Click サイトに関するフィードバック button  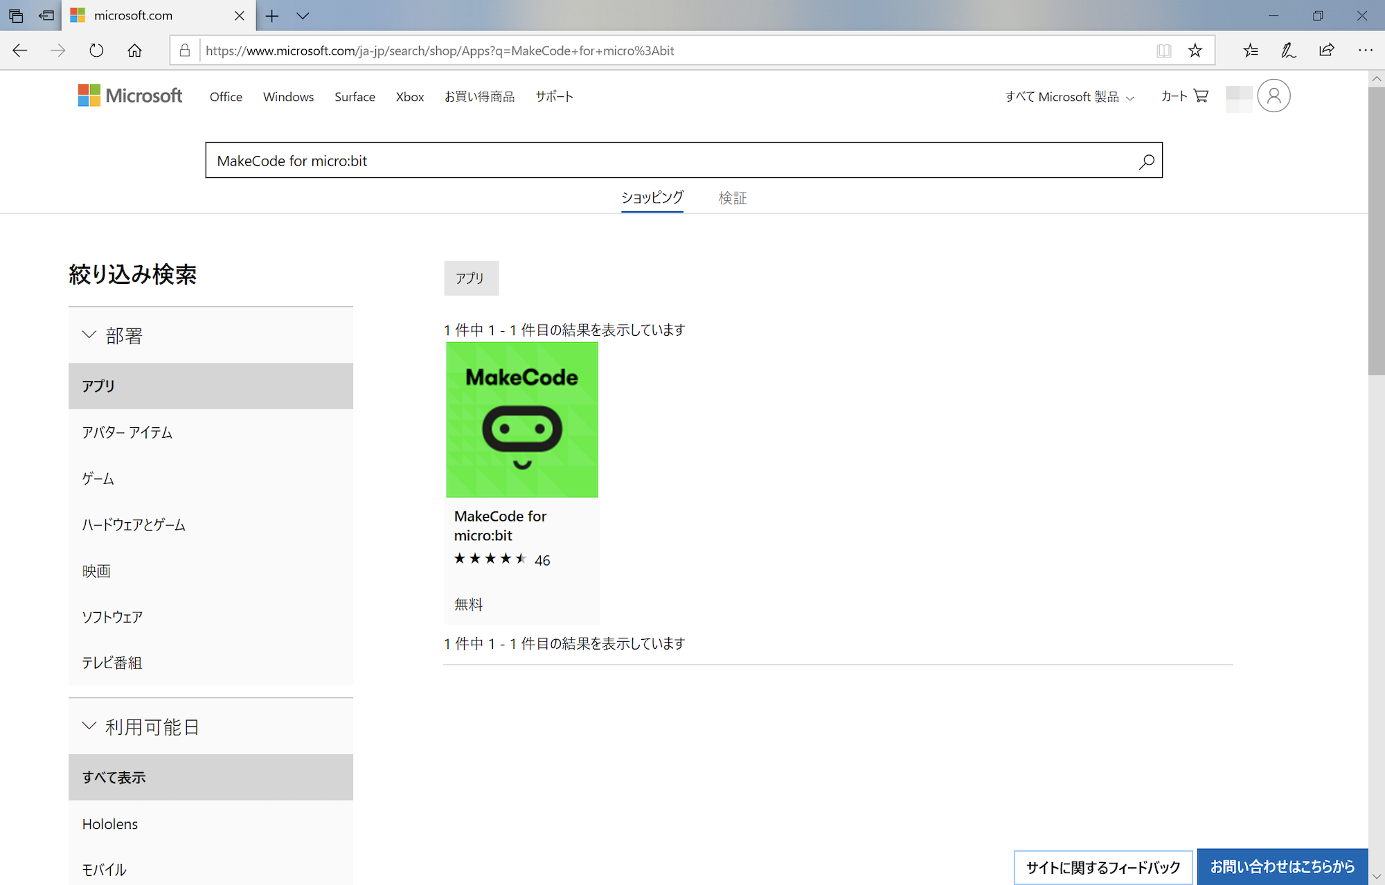[x=1103, y=867]
